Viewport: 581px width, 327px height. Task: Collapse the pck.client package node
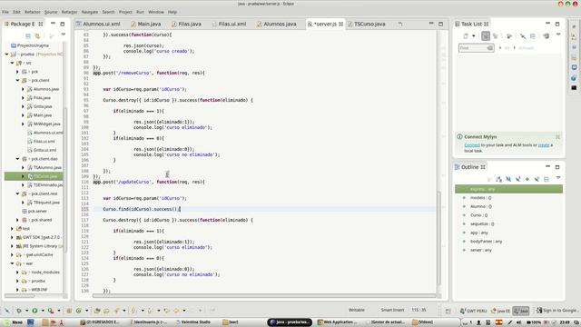[x=17, y=81]
